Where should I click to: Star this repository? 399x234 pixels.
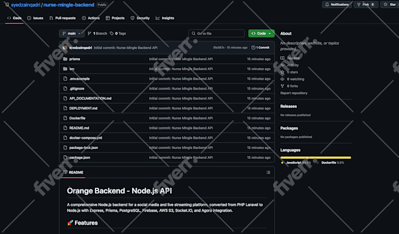pos(390,5)
